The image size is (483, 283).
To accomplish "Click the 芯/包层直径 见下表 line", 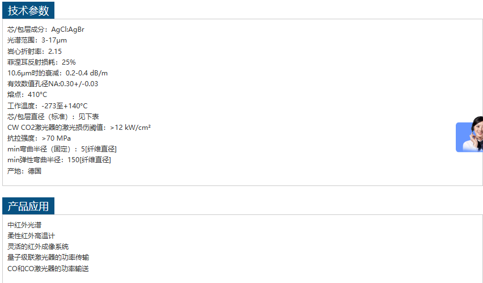I will (53, 116).
